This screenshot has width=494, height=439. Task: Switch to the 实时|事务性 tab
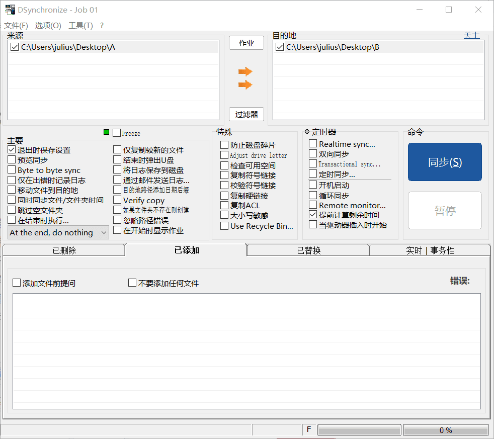click(430, 249)
